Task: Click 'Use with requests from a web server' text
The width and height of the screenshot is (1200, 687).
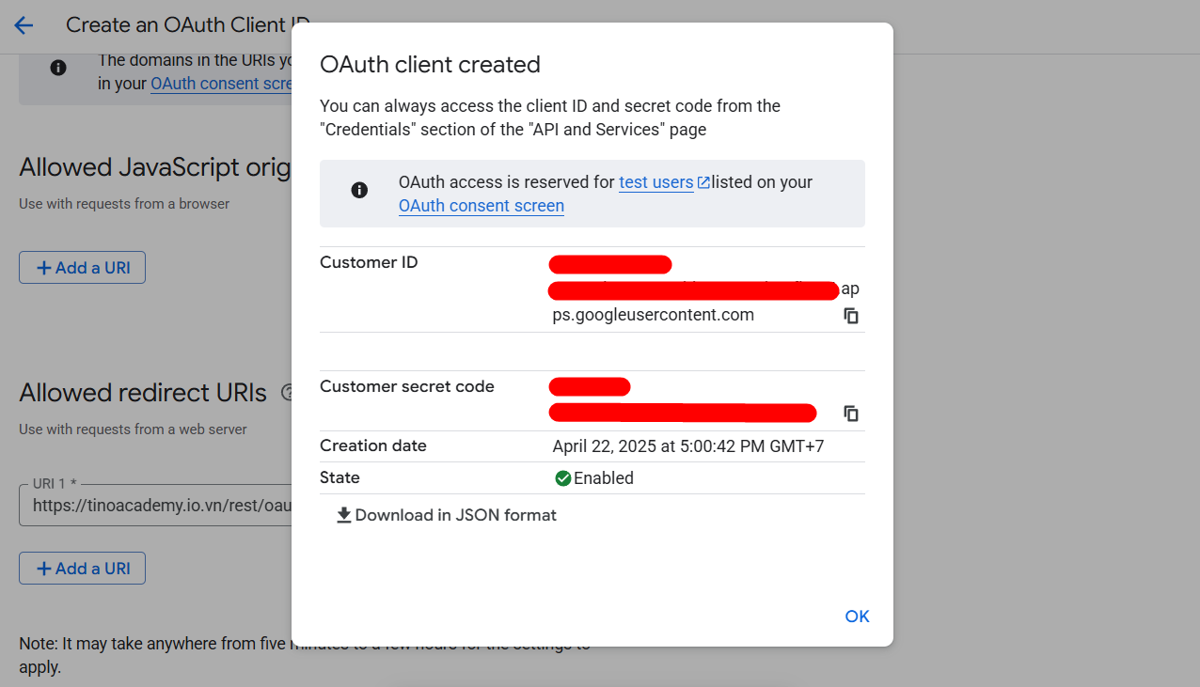Action: (133, 429)
